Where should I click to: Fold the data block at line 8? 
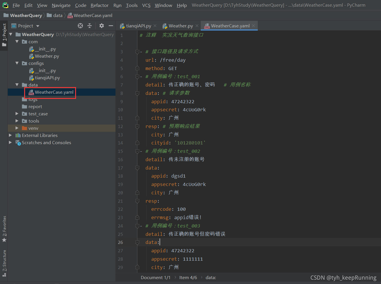[137, 93]
